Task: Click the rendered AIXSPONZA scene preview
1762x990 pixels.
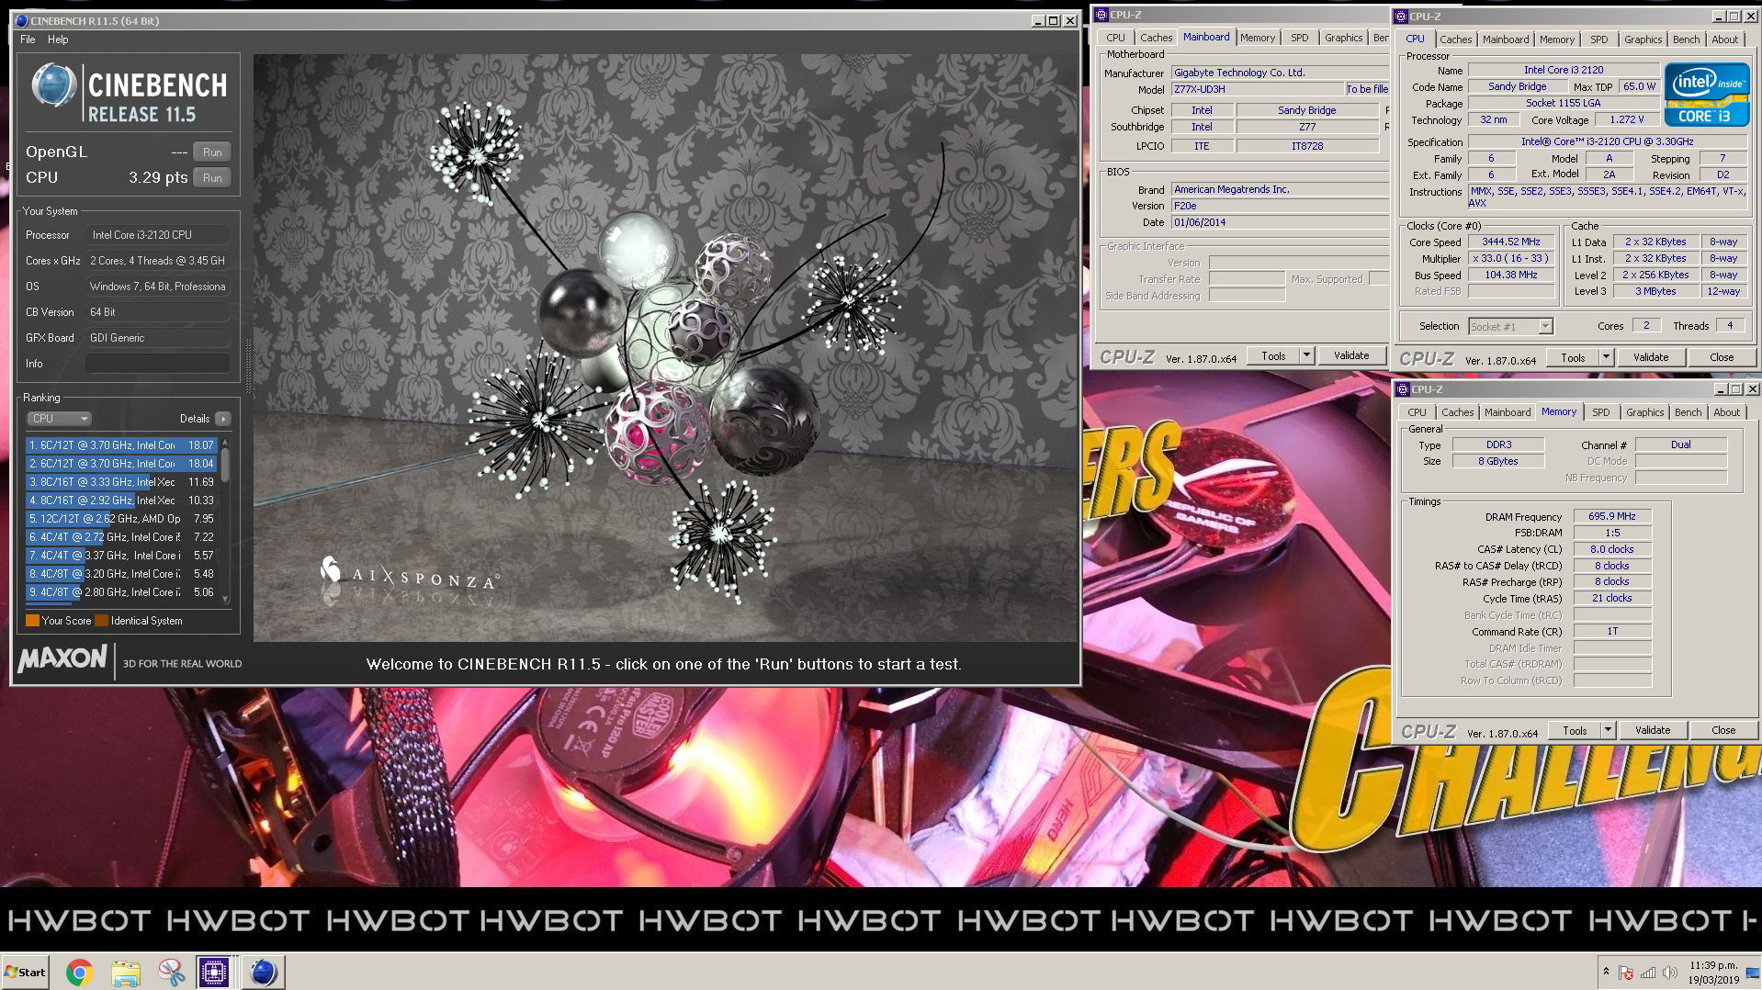Action: 665,347
